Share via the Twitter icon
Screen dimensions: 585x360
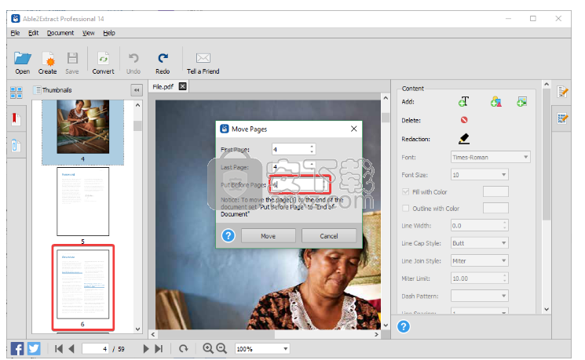[34, 349]
